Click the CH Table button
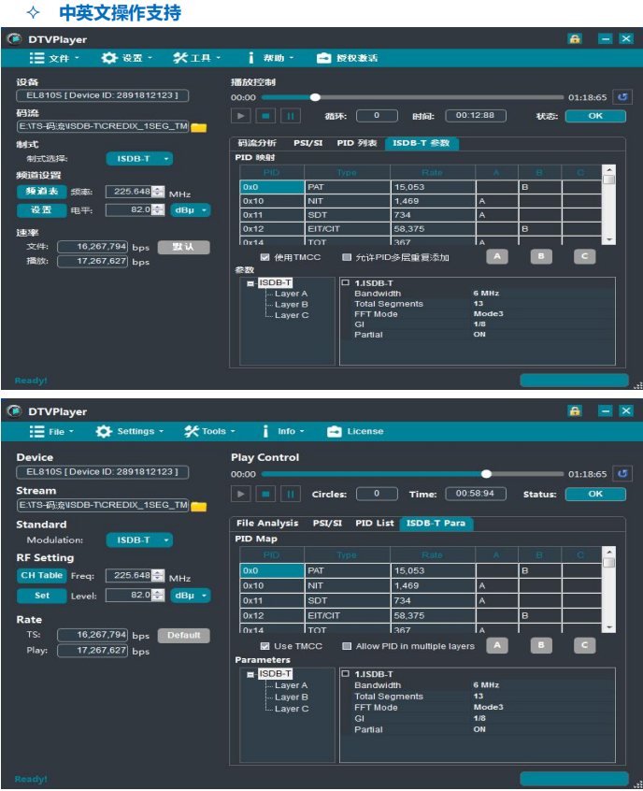This screenshot has height=791, width=643. tap(42, 576)
